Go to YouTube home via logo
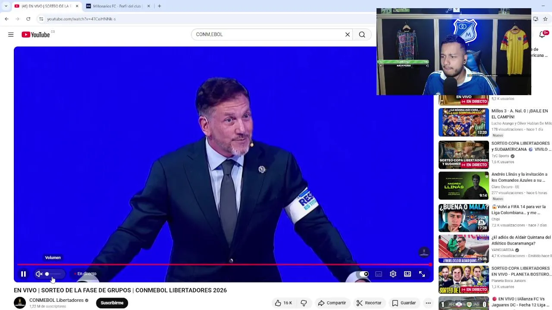 pyautogui.click(x=36, y=34)
